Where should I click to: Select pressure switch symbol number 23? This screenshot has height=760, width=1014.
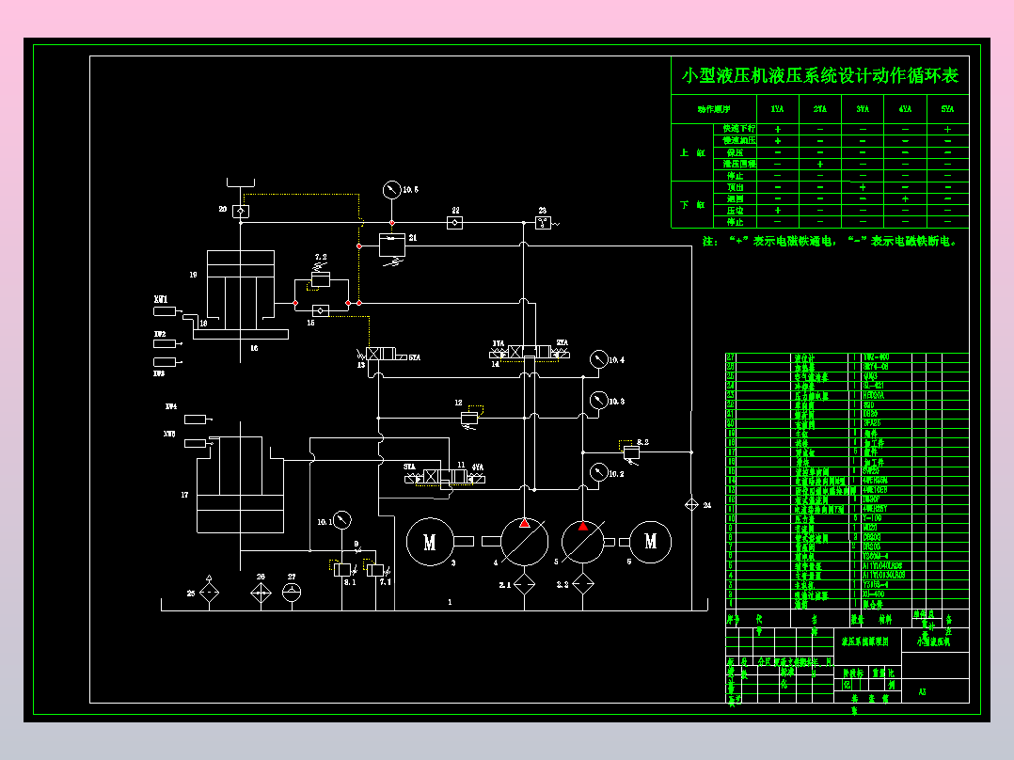click(544, 223)
